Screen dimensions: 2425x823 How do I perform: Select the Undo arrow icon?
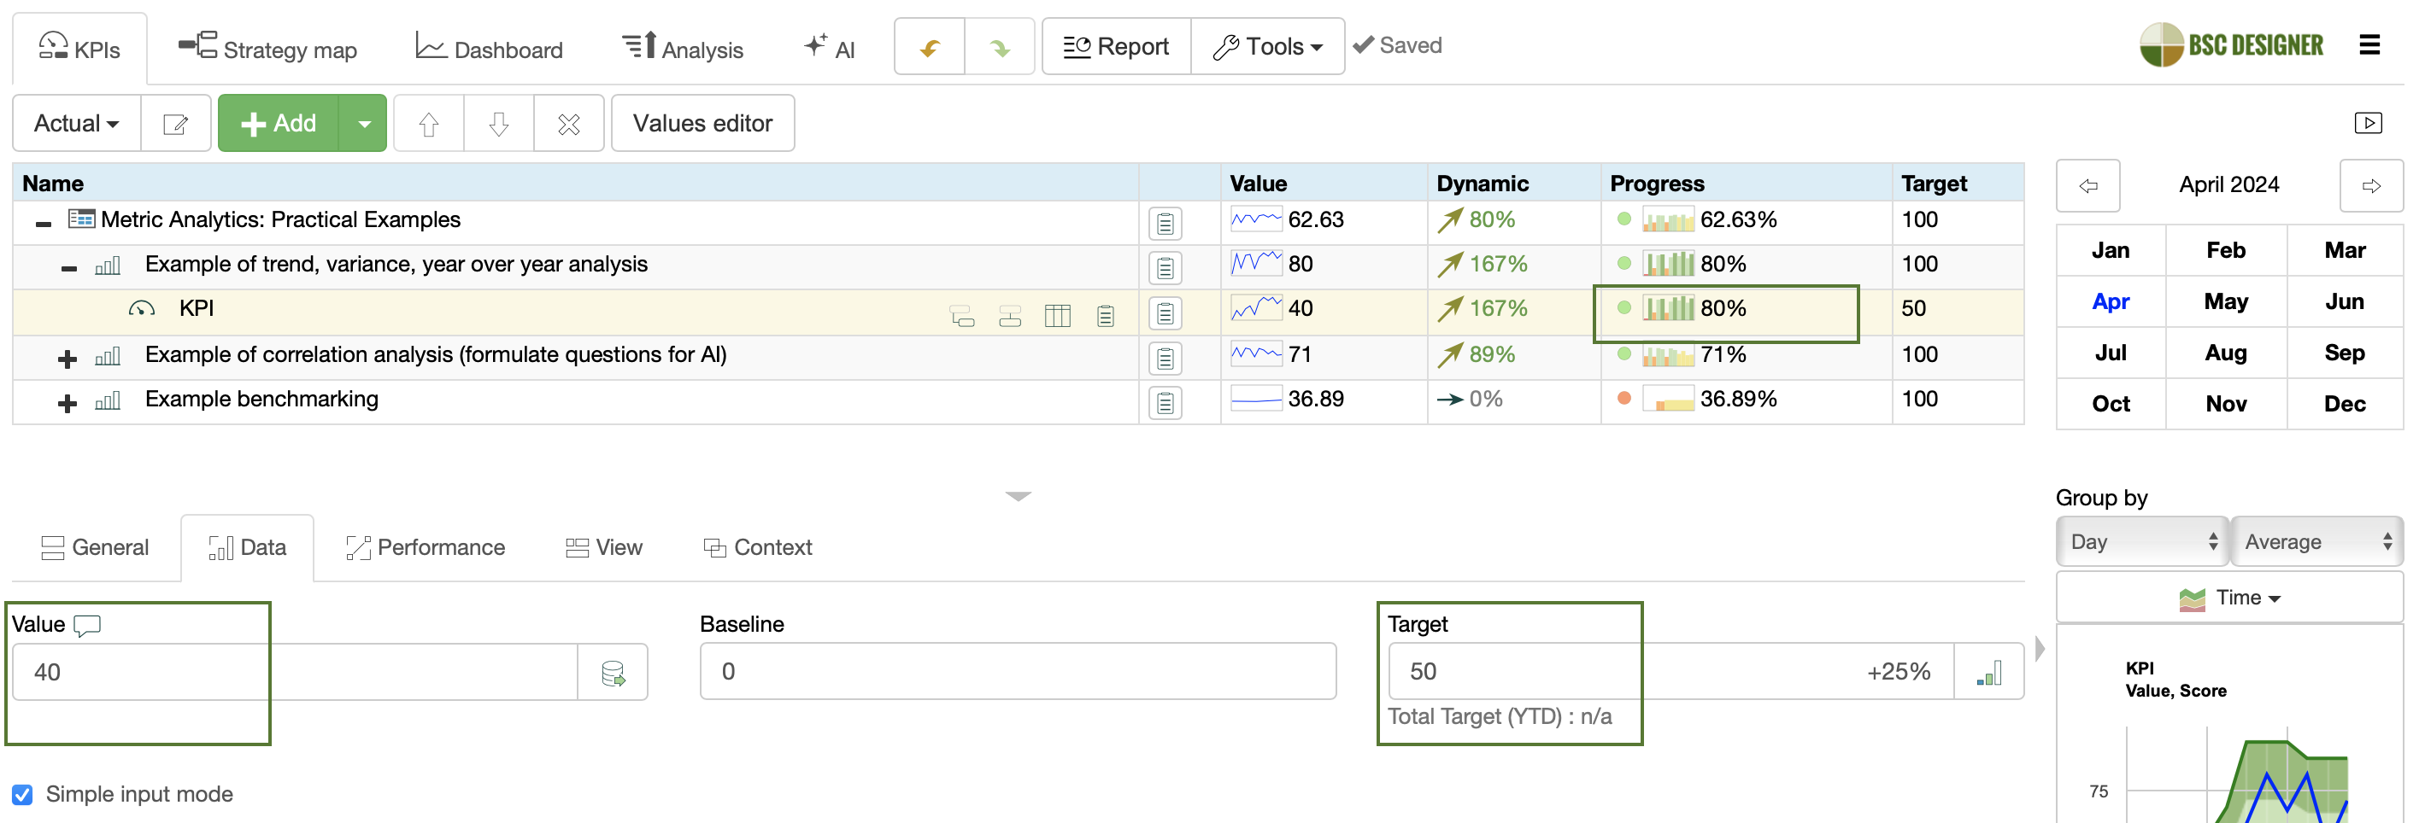click(929, 45)
